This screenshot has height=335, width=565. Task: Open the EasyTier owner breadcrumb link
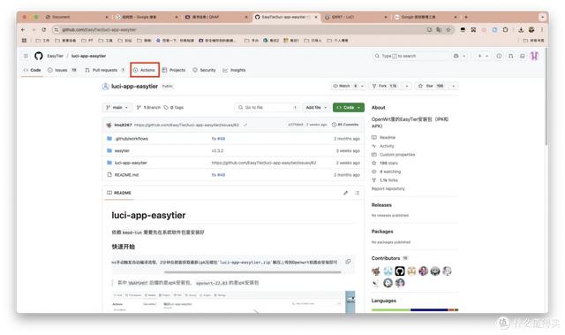[55, 56]
